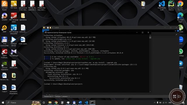Select математич. моделиров. Word document

tap(14, 89)
